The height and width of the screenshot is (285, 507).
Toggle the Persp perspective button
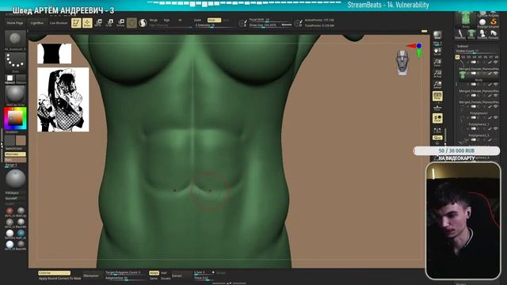[437, 96]
